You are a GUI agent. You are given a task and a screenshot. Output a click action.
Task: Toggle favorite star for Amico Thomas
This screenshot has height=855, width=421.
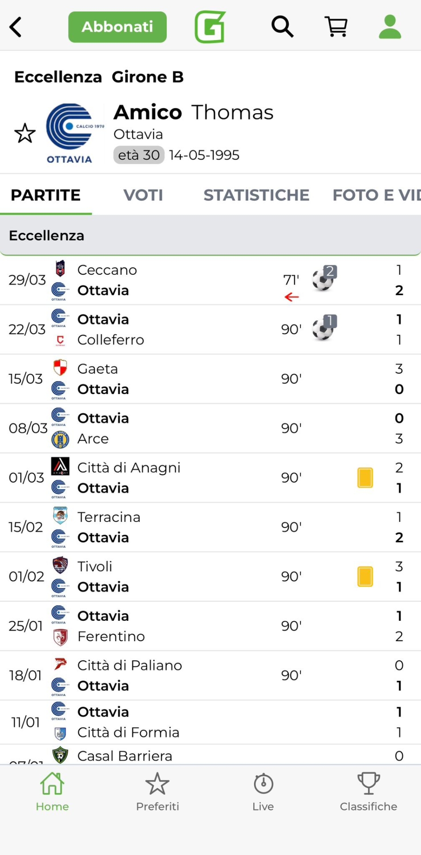pyautogui.click(x=25, y=133)
